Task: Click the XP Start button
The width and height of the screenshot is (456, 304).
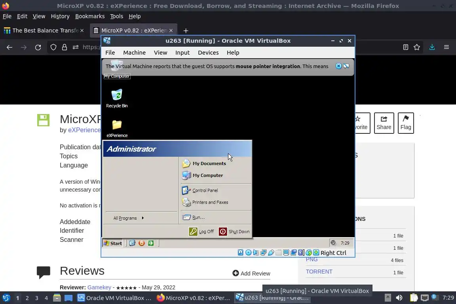Action: click(113, 243)
